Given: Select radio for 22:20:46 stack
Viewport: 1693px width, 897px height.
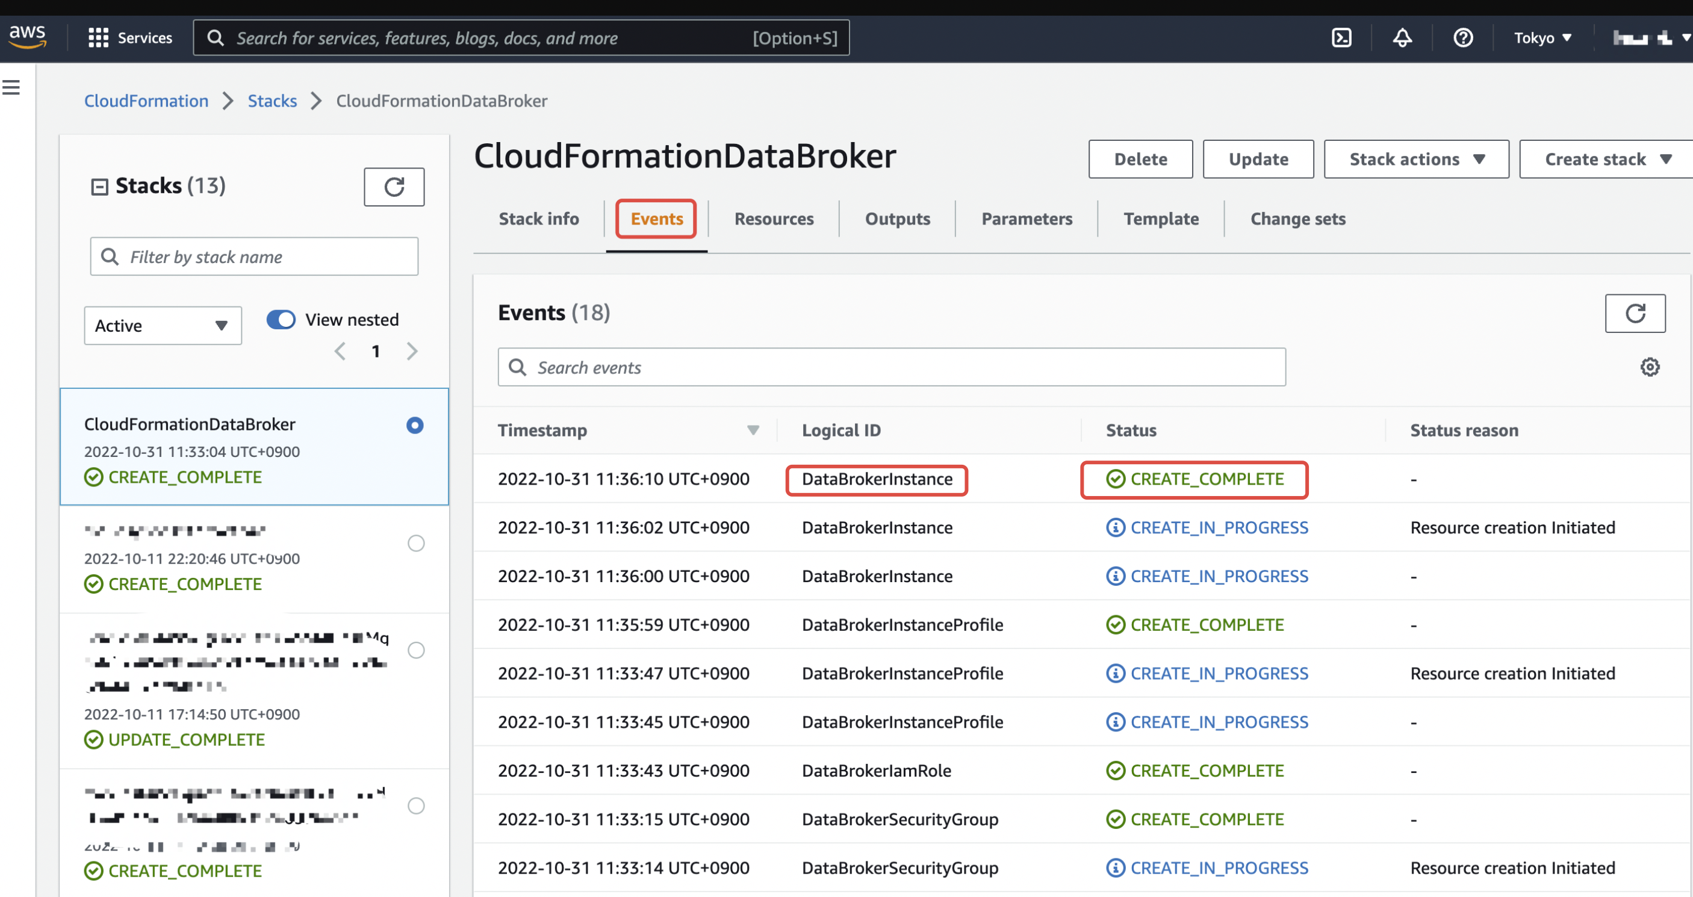Looking at the screenshot, I should click(416, 543).
